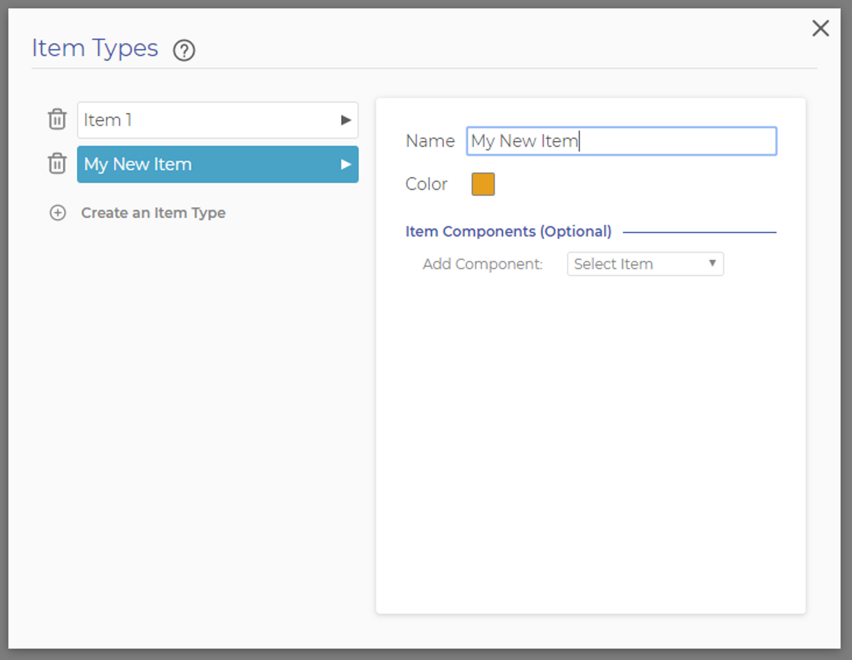Open the orange color swatch picker
Viewport: 852px width, 660px height.
point(483,184)
